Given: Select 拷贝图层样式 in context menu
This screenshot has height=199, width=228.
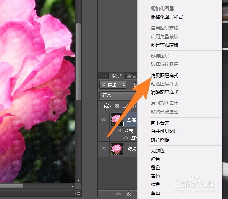Looking at the screenshot, I should [x=165, y=76].
